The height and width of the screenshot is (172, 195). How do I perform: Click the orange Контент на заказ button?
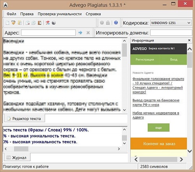tap(159, 144)
